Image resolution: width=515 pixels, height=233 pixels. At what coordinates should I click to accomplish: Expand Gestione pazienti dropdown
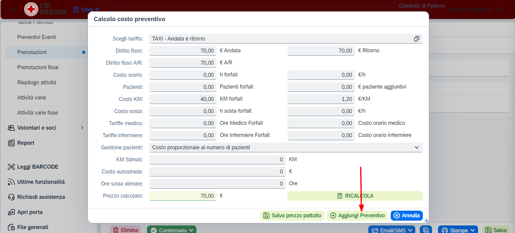pyautogui.click(x=286, y=147)
